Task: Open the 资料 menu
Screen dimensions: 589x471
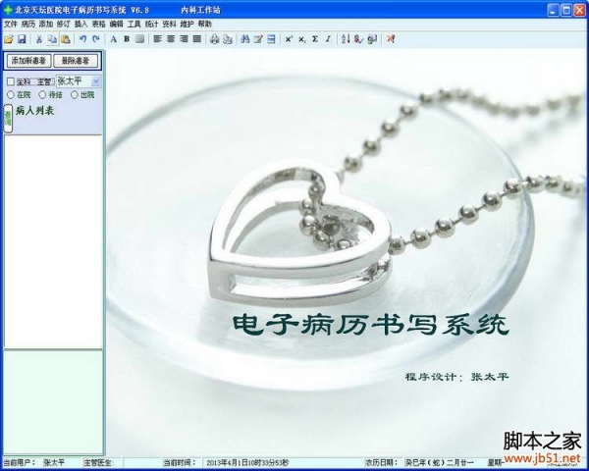Action: pos(170,24)
